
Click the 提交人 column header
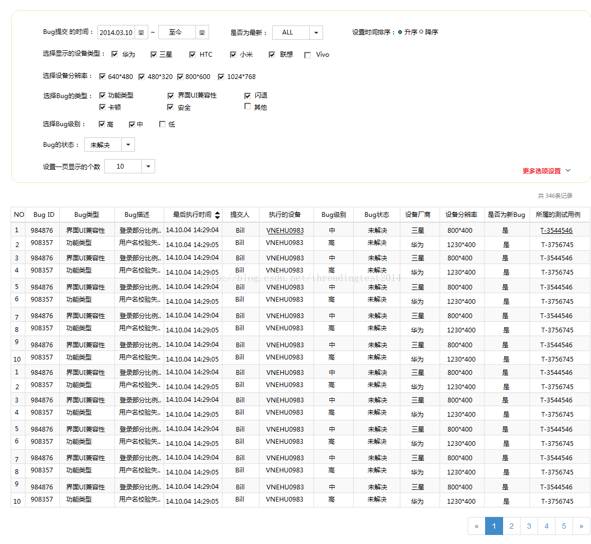(240, 215)
